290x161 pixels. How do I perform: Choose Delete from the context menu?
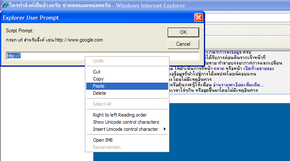[x=127, y=93]
